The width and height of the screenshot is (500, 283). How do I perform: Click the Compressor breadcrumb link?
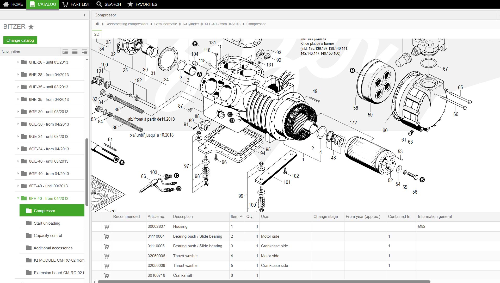click(256, 24)
